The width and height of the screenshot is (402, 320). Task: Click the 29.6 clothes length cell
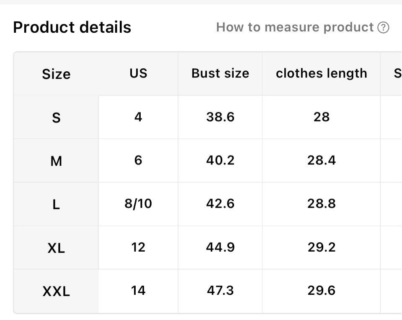321,290
